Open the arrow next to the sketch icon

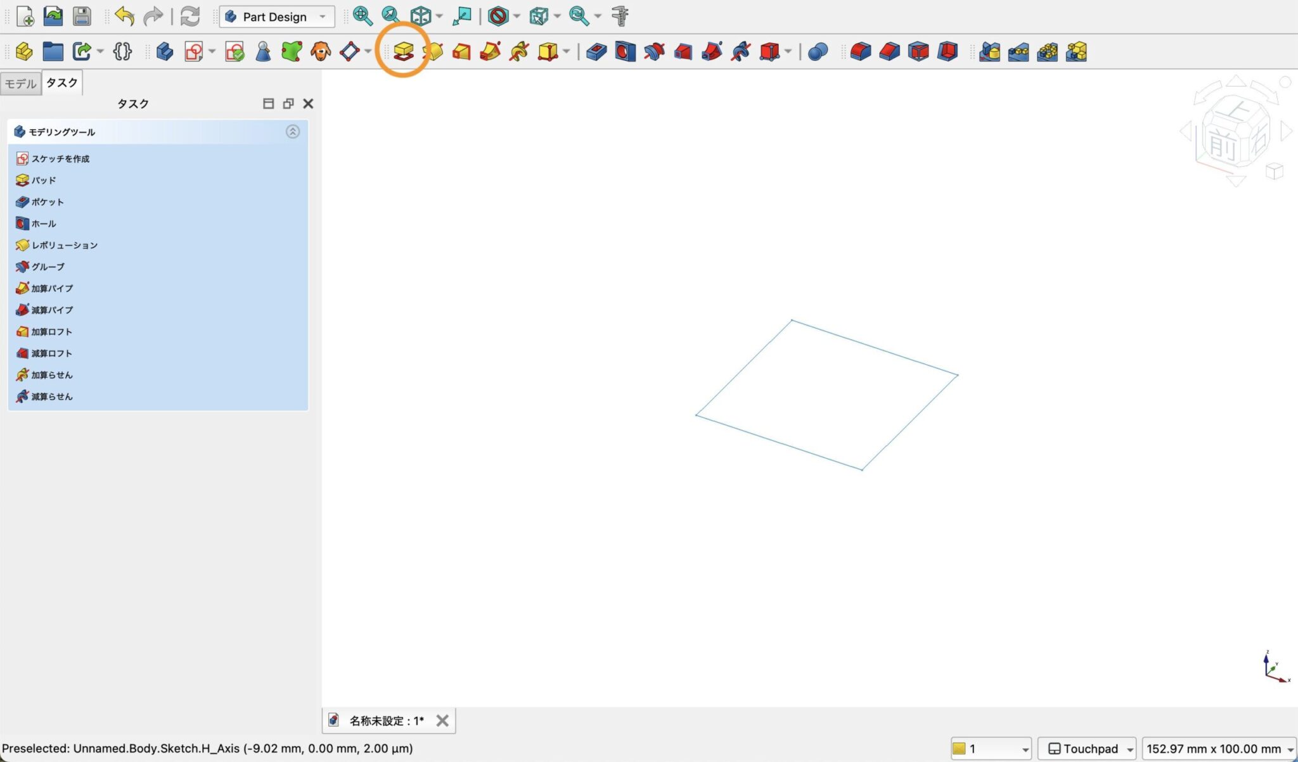pyautogui.click(x=212, y=51)
